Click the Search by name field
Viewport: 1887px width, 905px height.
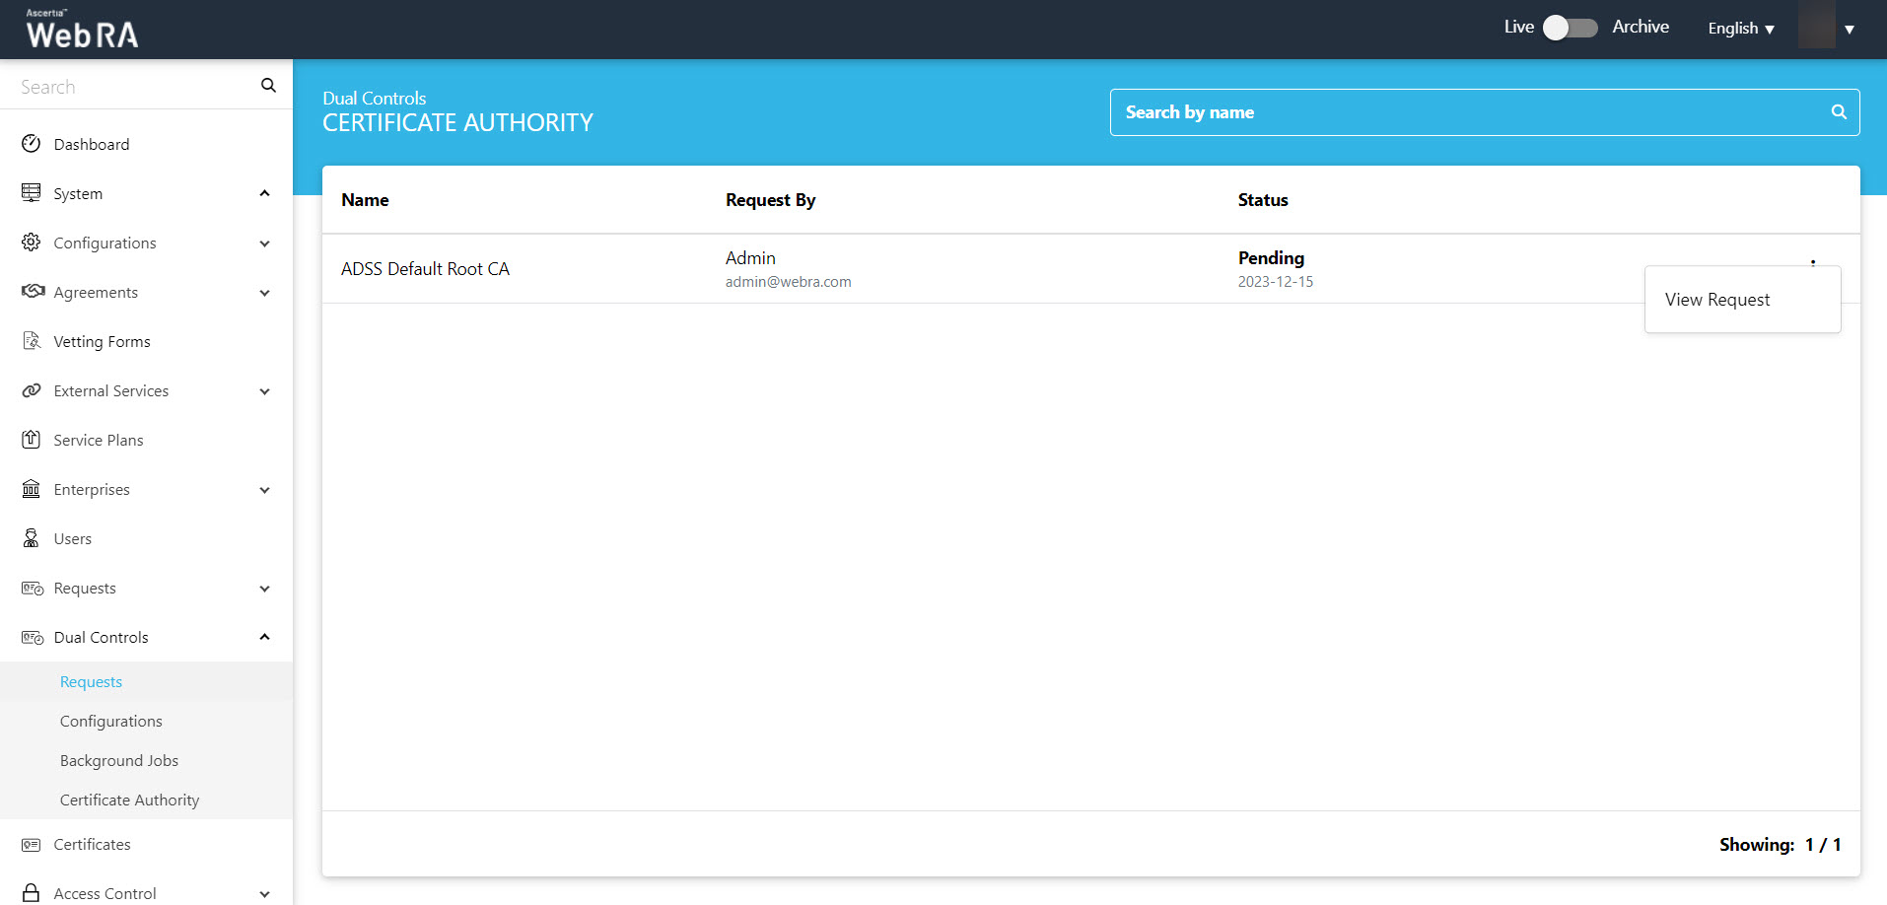pos(1469,112)
